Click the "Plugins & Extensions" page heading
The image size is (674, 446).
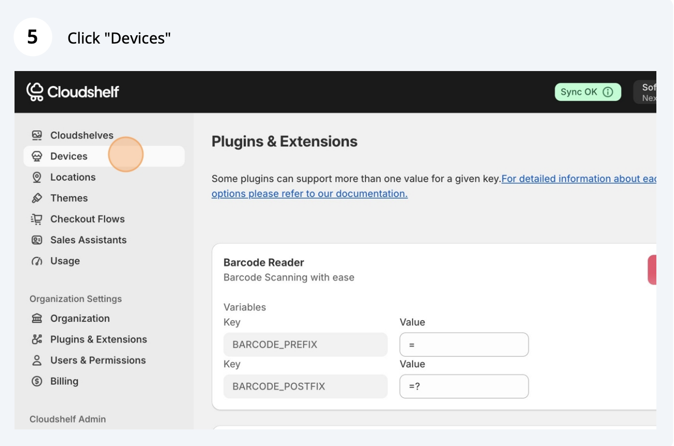pos(285,142)
